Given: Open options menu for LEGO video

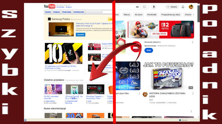Looking at the screenshot, I should click(x=193, y=93).
